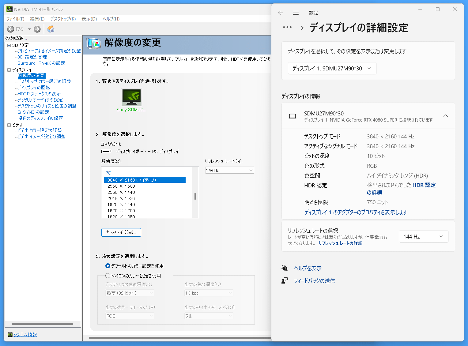Viewport: 468px width, 346px height.
Task: Select 解像度の変更 tree item
Action: pyautogui.click(x=31, y=75)
